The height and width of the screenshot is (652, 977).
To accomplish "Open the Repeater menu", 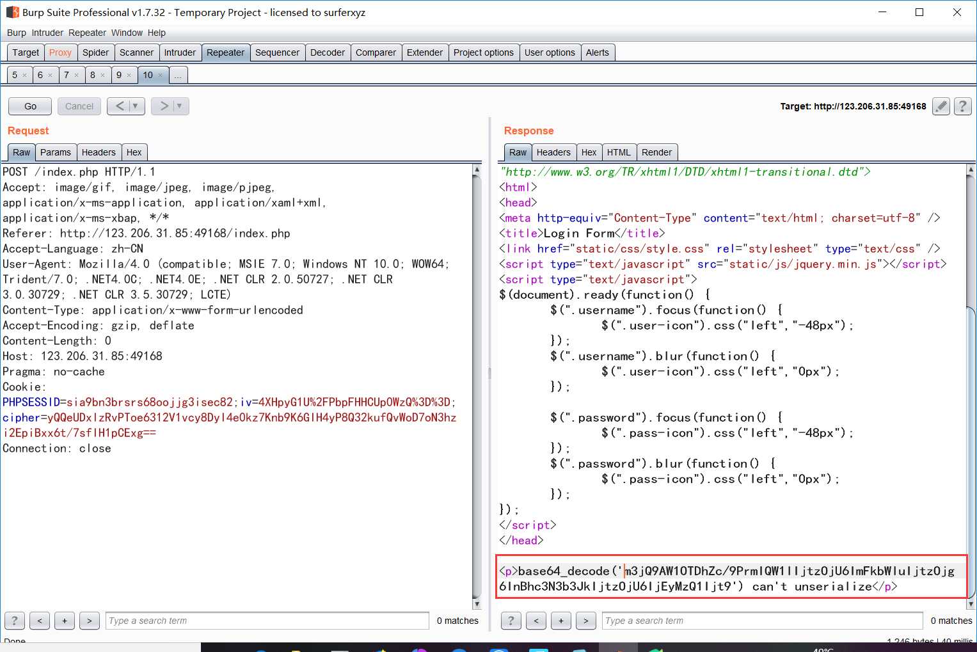I will click(87, 33).
